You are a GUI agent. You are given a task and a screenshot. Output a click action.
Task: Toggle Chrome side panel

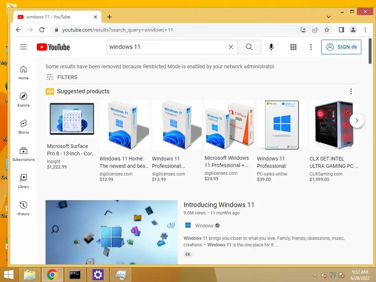tap(341, 30)
